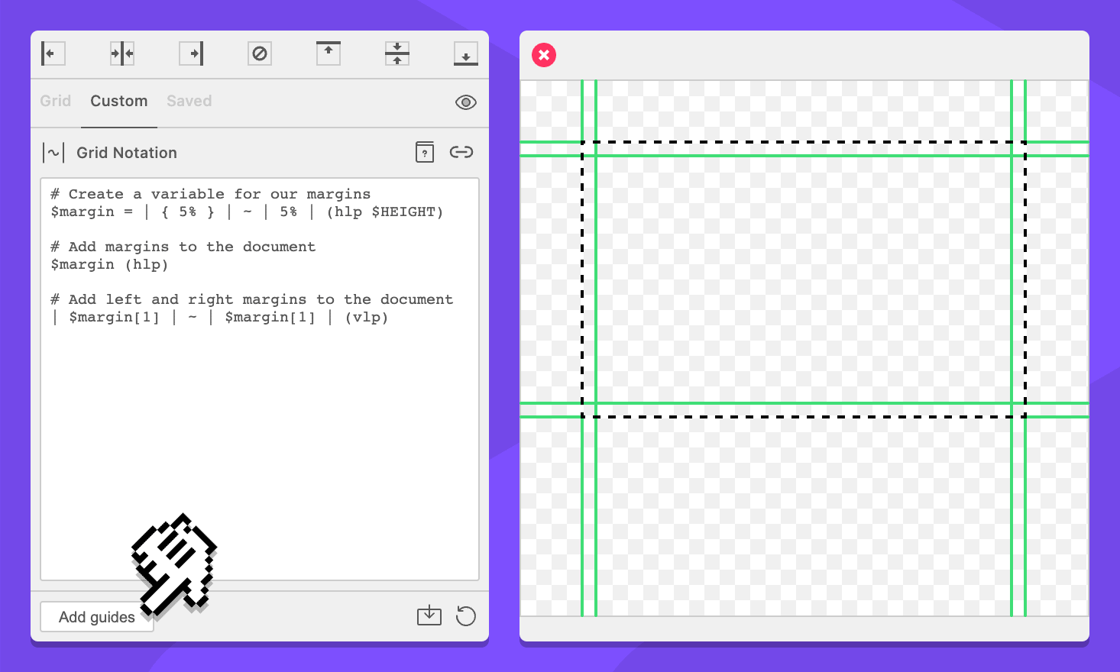Open the Saved tab
Viewport: 1120px width, 672px height.
tap(189, 101)
